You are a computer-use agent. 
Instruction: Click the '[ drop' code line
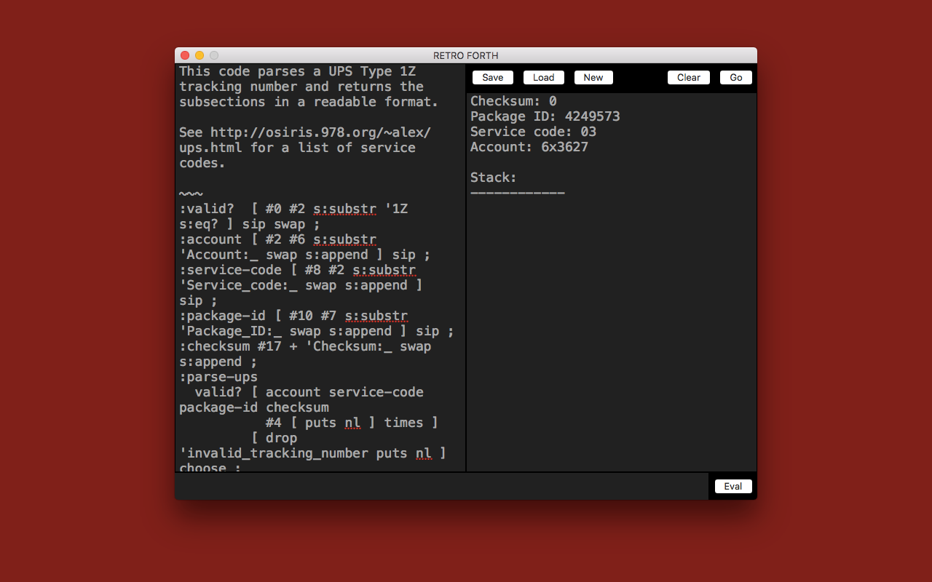274,438
